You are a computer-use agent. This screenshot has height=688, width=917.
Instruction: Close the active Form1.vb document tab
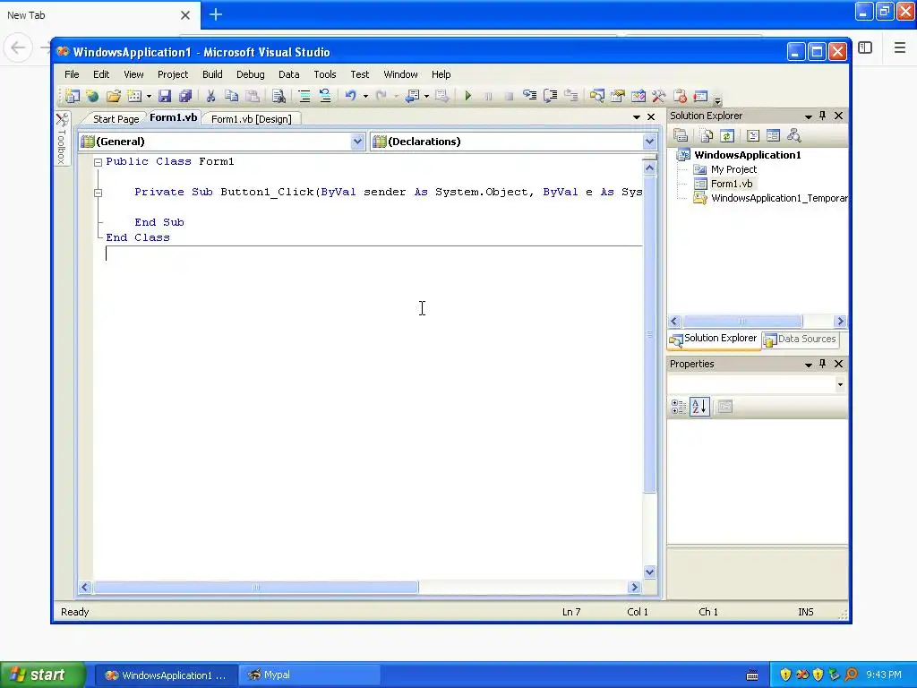tap(651, 117)
